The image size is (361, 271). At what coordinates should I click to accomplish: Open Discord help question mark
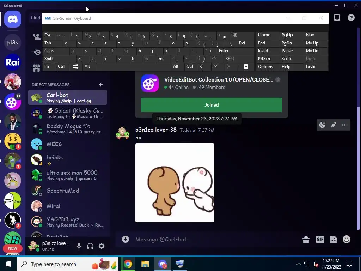click(351, 18)
